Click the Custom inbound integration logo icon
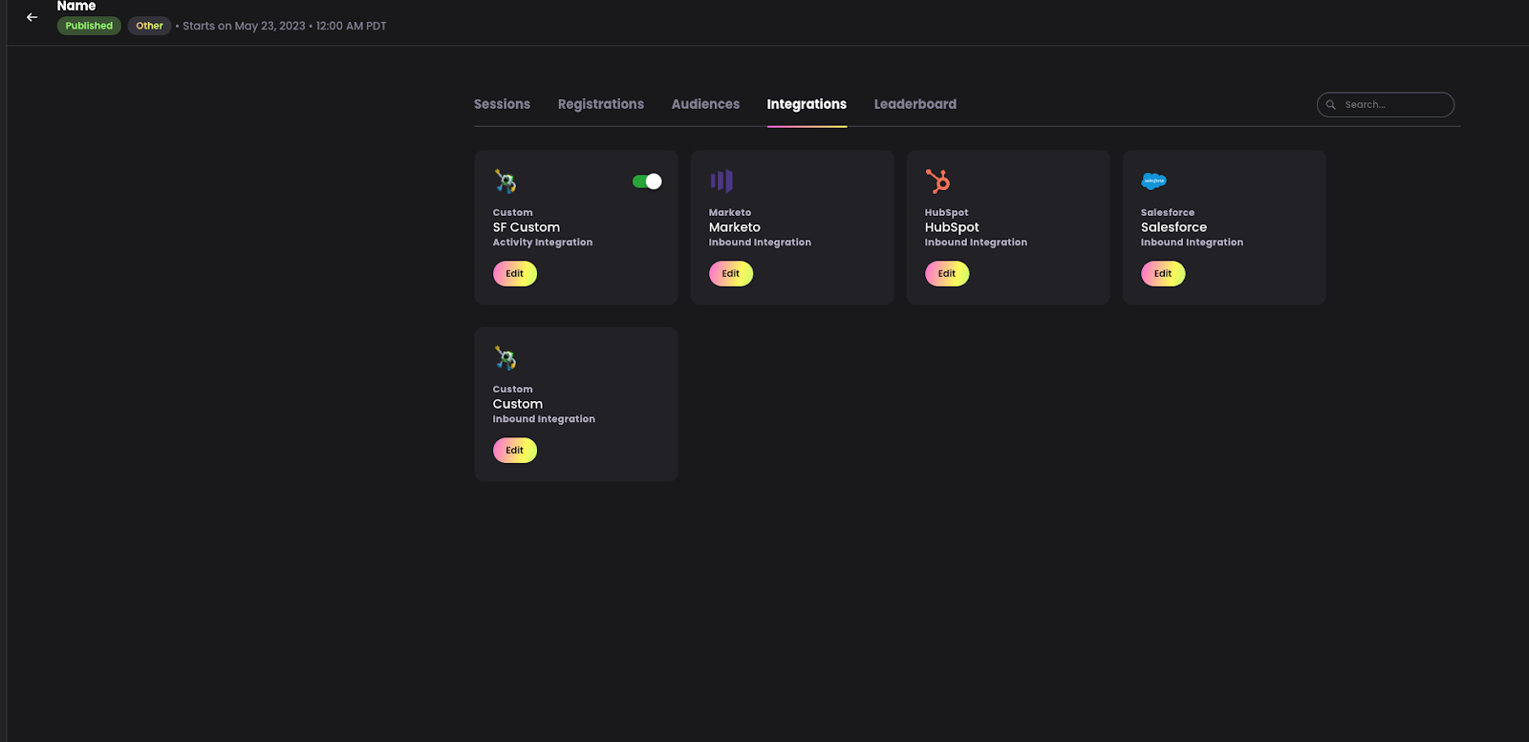The width and height of the screenshot is (1529, 742). point(506,358)
